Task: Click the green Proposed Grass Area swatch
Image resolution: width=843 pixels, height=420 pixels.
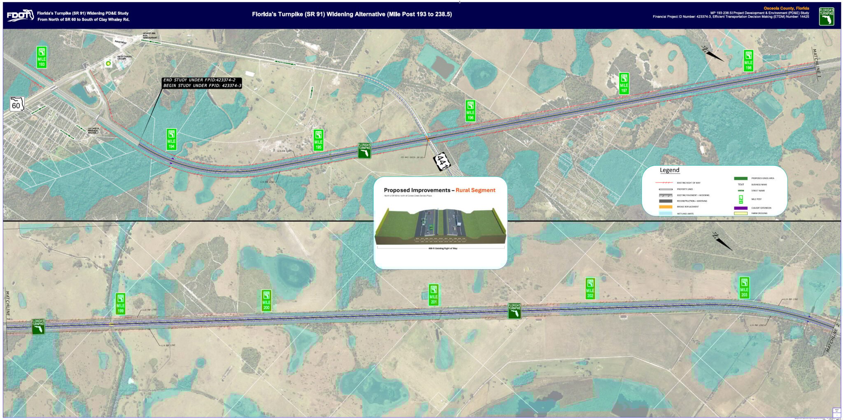Action: point(741,178)
